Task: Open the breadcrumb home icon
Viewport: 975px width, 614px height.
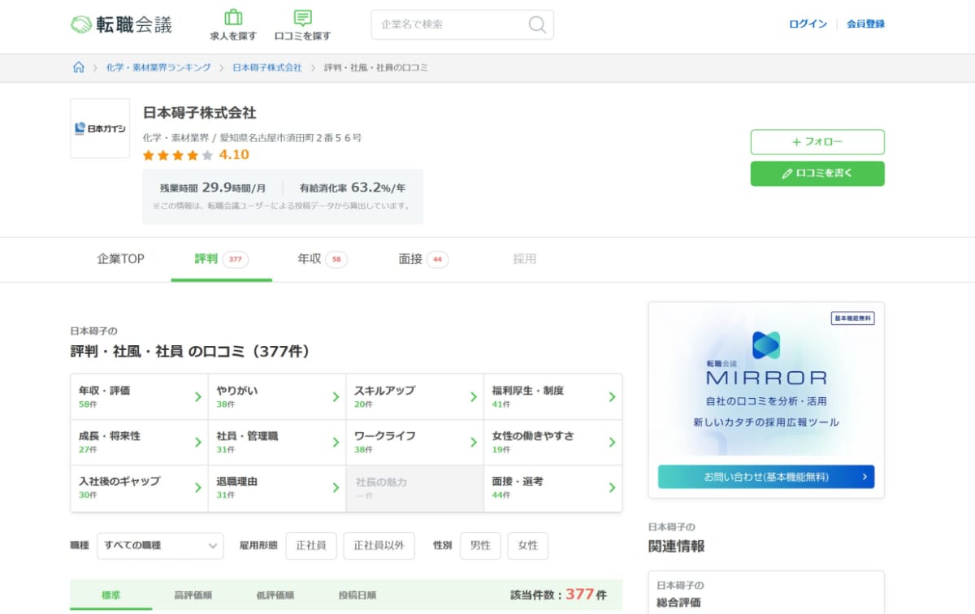Action: [77, 67]
